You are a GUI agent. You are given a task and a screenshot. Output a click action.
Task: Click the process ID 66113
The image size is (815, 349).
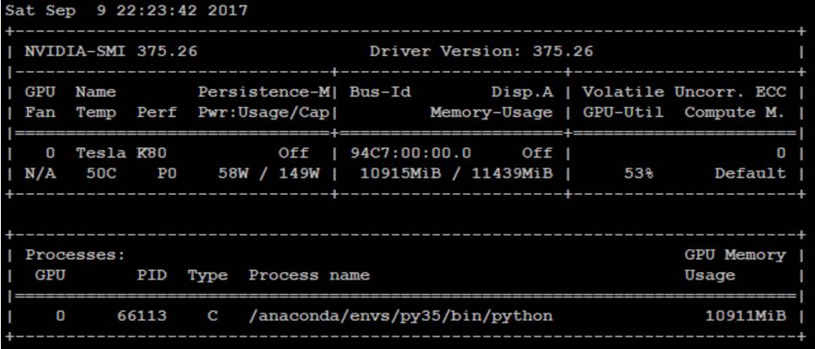click(x=141, y=316)
